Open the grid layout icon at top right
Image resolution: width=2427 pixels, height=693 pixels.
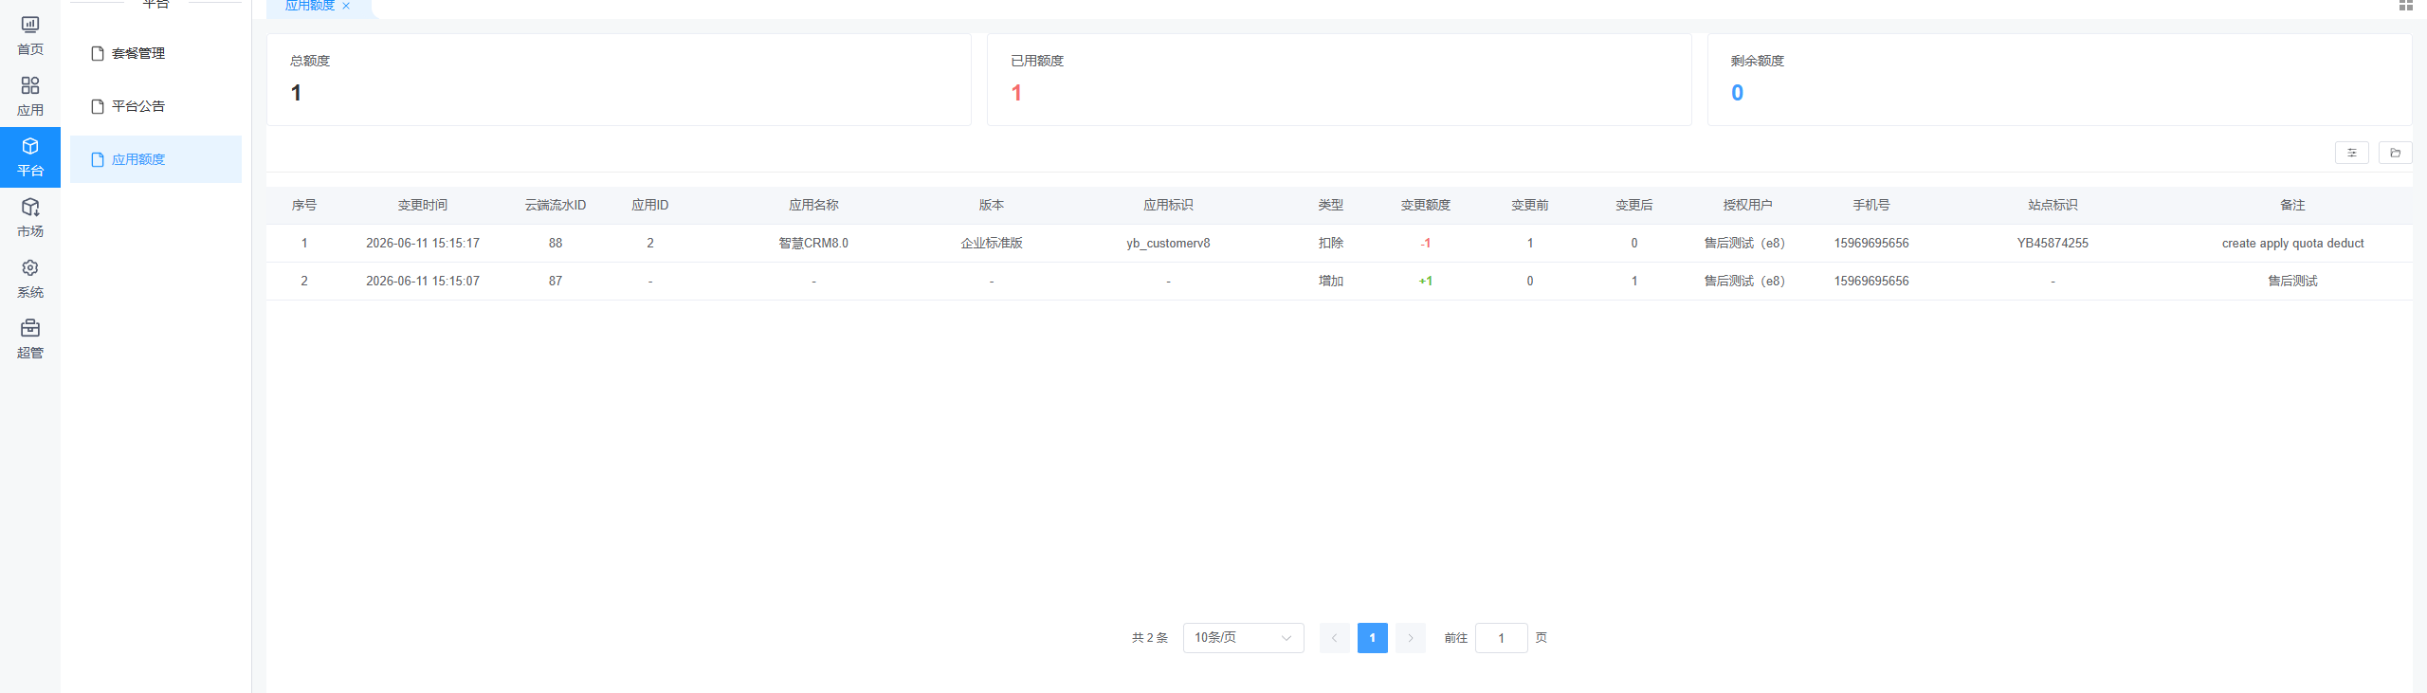pos(2405,5)
